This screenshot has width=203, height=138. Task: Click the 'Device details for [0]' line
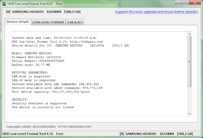pos(70,46)
